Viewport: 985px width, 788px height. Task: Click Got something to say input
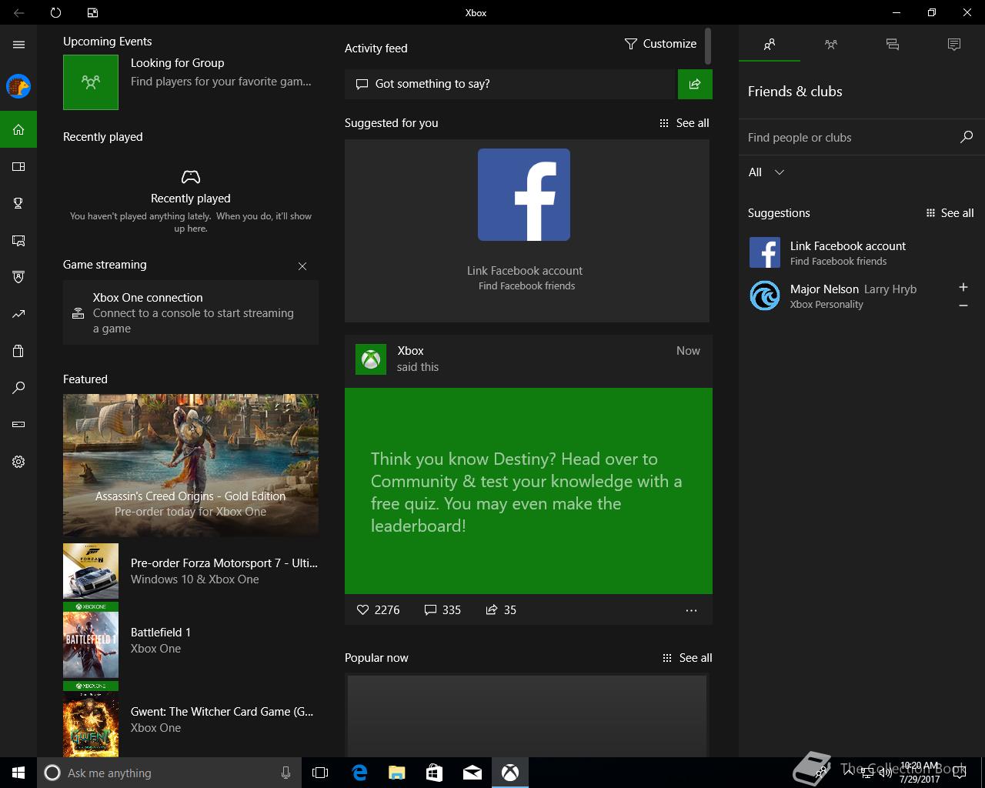(509, 84)
